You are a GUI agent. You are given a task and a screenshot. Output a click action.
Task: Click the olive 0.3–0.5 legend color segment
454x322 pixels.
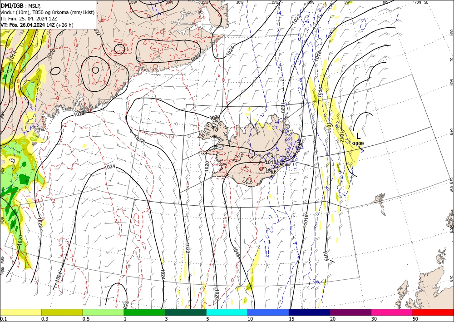62,312
